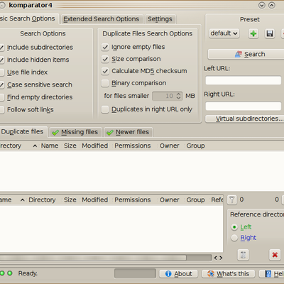Click title bar shade-up arrow button

[272, 5]
